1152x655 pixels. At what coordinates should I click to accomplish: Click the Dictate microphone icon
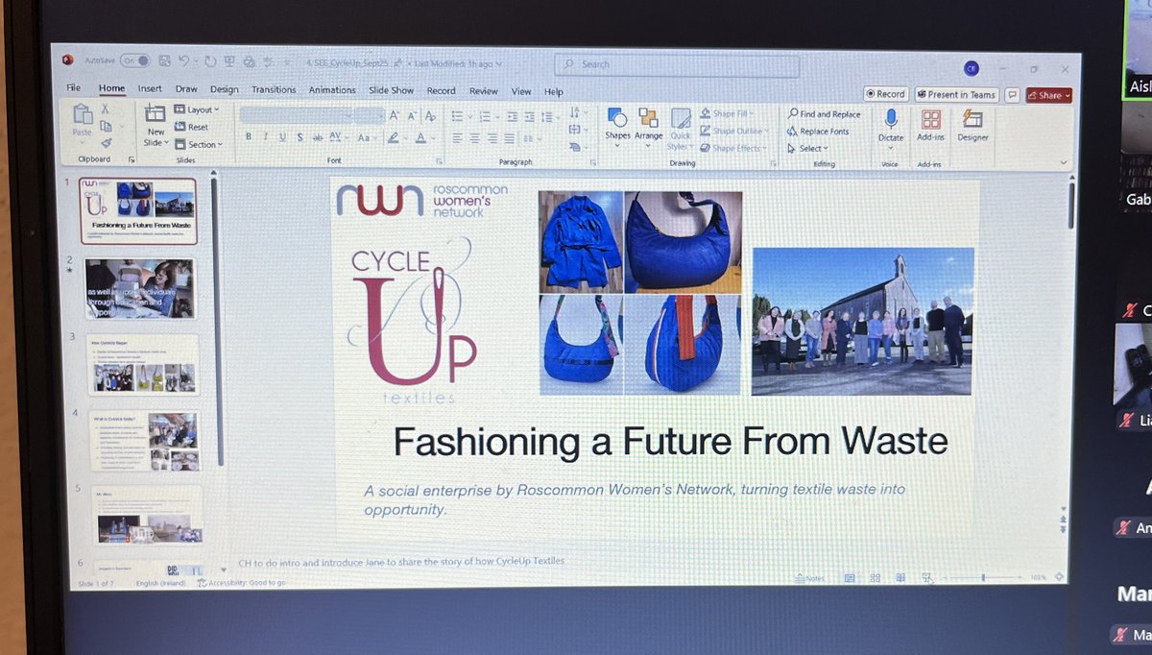tap(891, 118)
